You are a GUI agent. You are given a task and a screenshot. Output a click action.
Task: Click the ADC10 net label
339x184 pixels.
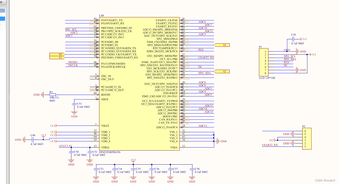[203, 28]
